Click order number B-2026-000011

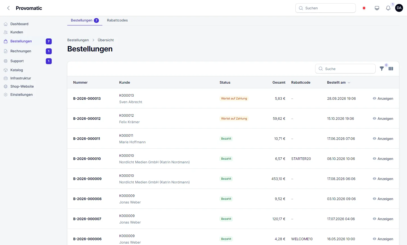[86, 139]
